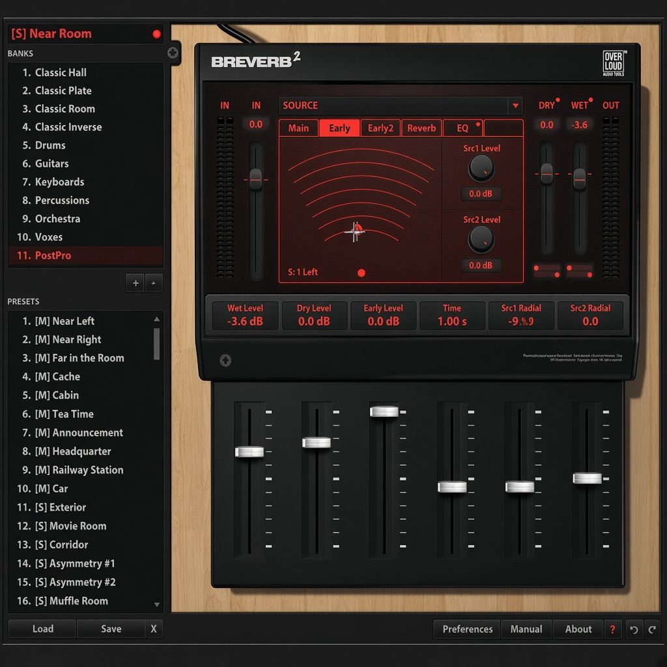The height and width of the screenshot is (667, 667).
Task: Click the Src1 Level 0.0 dB value field
Action: click(x=481, y=193)
